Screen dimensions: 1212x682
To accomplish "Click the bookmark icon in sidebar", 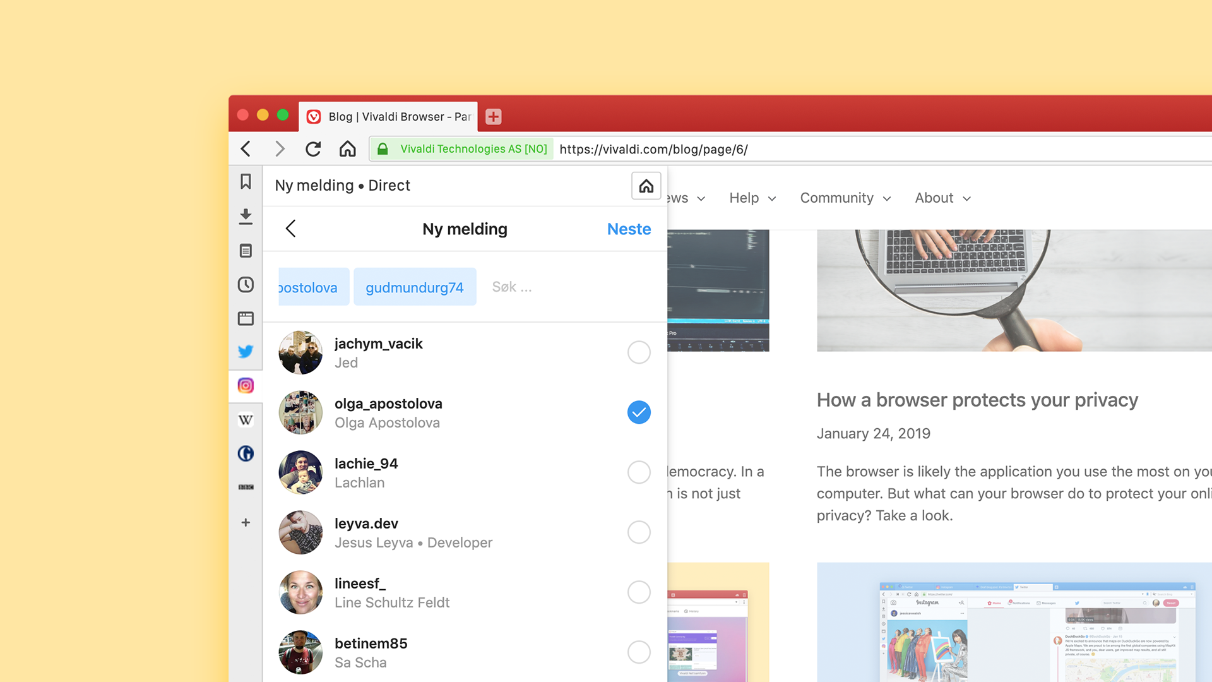I will point(246,182).
